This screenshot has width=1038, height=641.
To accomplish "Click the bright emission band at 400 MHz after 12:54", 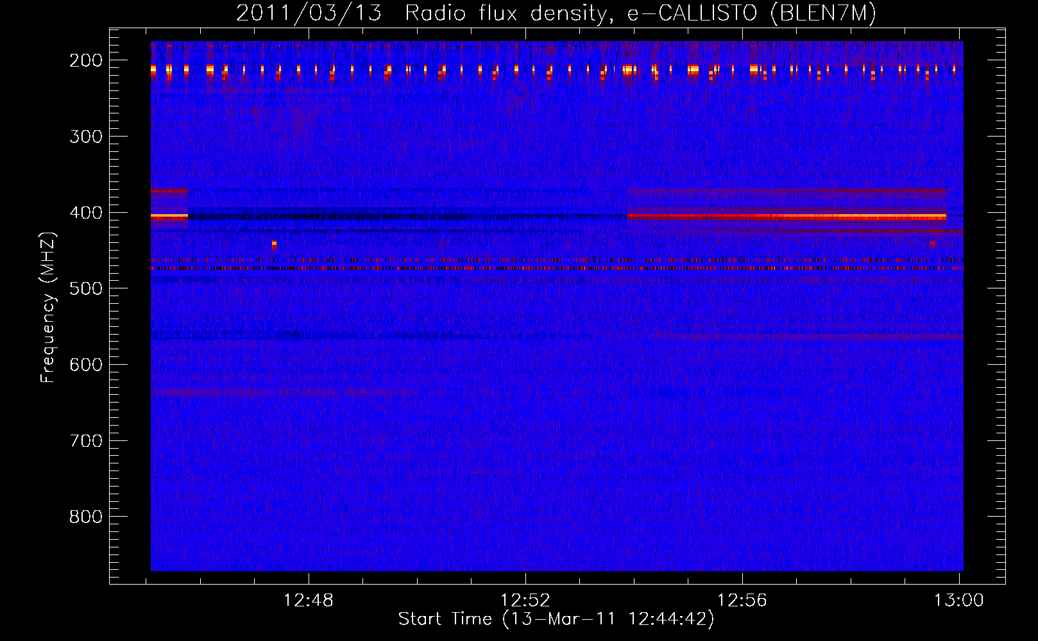I will coord(787,217).
